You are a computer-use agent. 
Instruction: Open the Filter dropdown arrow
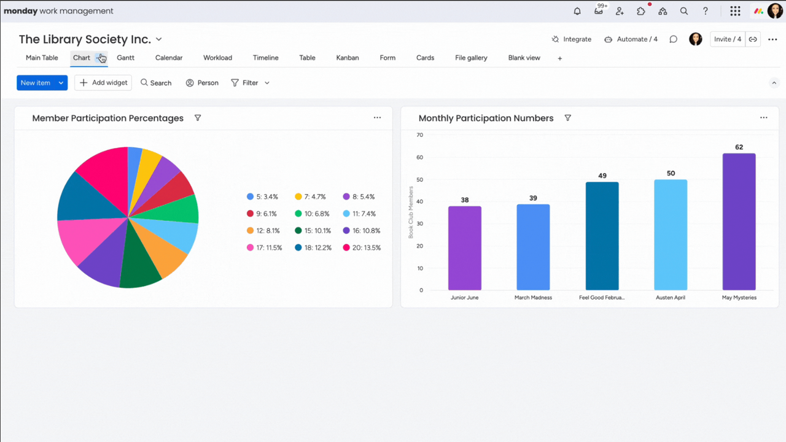click(267, 83)
